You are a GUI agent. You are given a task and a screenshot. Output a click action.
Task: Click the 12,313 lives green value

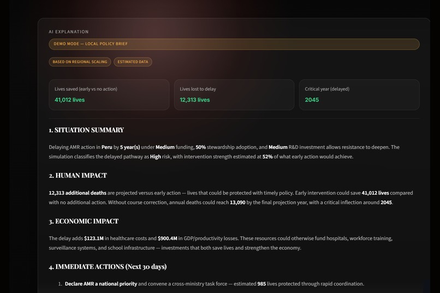195,100
